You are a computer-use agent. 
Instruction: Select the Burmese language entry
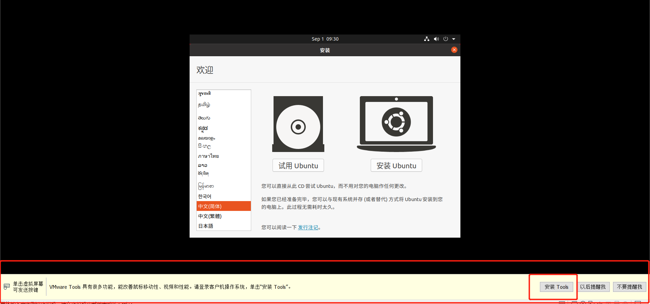(223, 186)
